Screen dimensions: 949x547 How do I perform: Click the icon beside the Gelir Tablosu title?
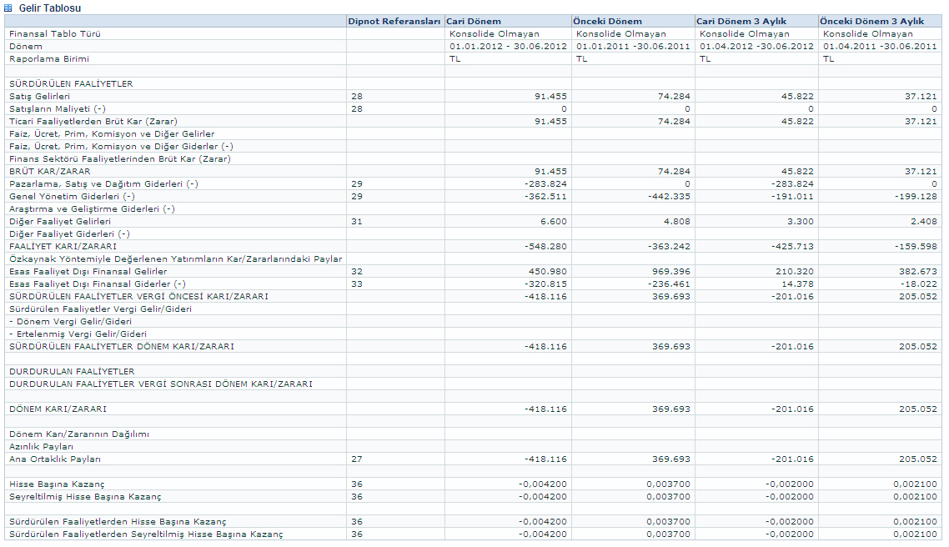tap(8, 8)
